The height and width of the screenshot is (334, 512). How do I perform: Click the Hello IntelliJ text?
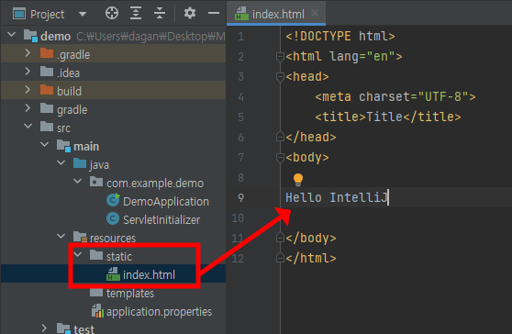click(x=337, y=197)
